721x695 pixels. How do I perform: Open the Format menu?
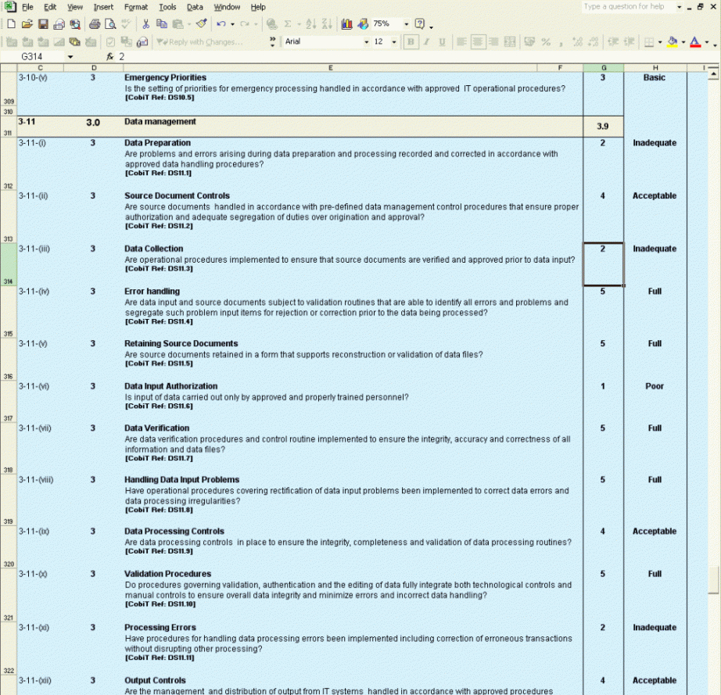[x=136, y=7]
